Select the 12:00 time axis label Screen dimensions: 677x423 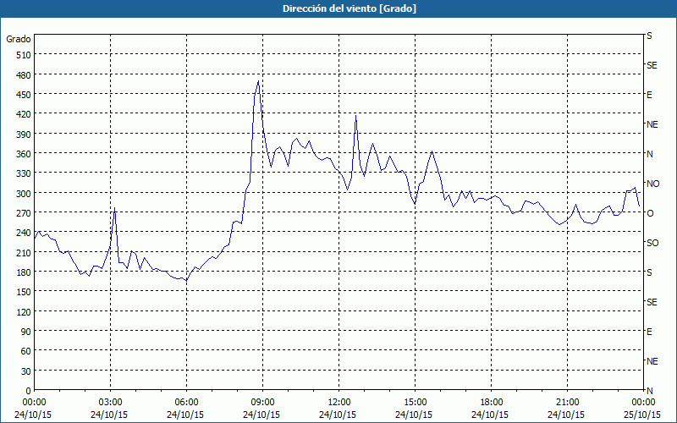click(x=339, y=403)
